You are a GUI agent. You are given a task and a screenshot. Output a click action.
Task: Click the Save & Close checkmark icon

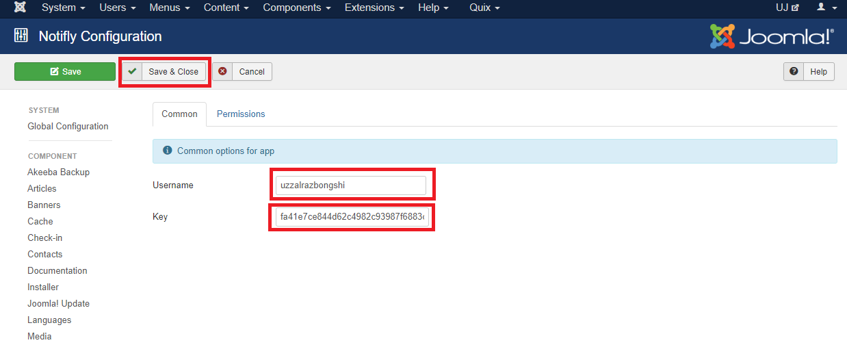(132, 72)
